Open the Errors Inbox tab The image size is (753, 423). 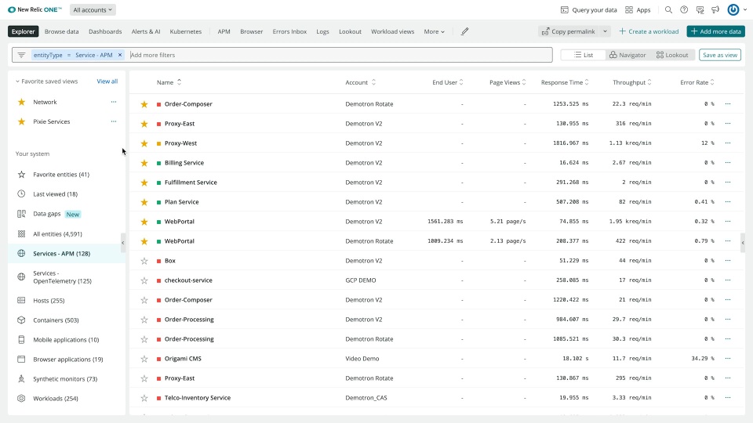(x=289, y=31)
